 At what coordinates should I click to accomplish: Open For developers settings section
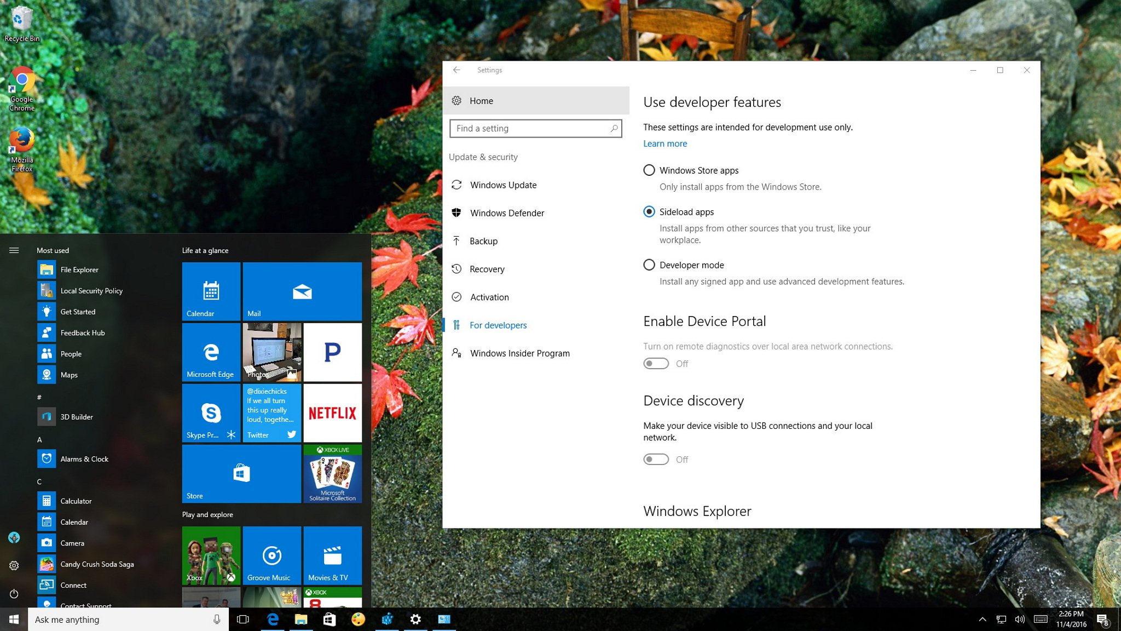pyautogui.click(x=498, y=324)
